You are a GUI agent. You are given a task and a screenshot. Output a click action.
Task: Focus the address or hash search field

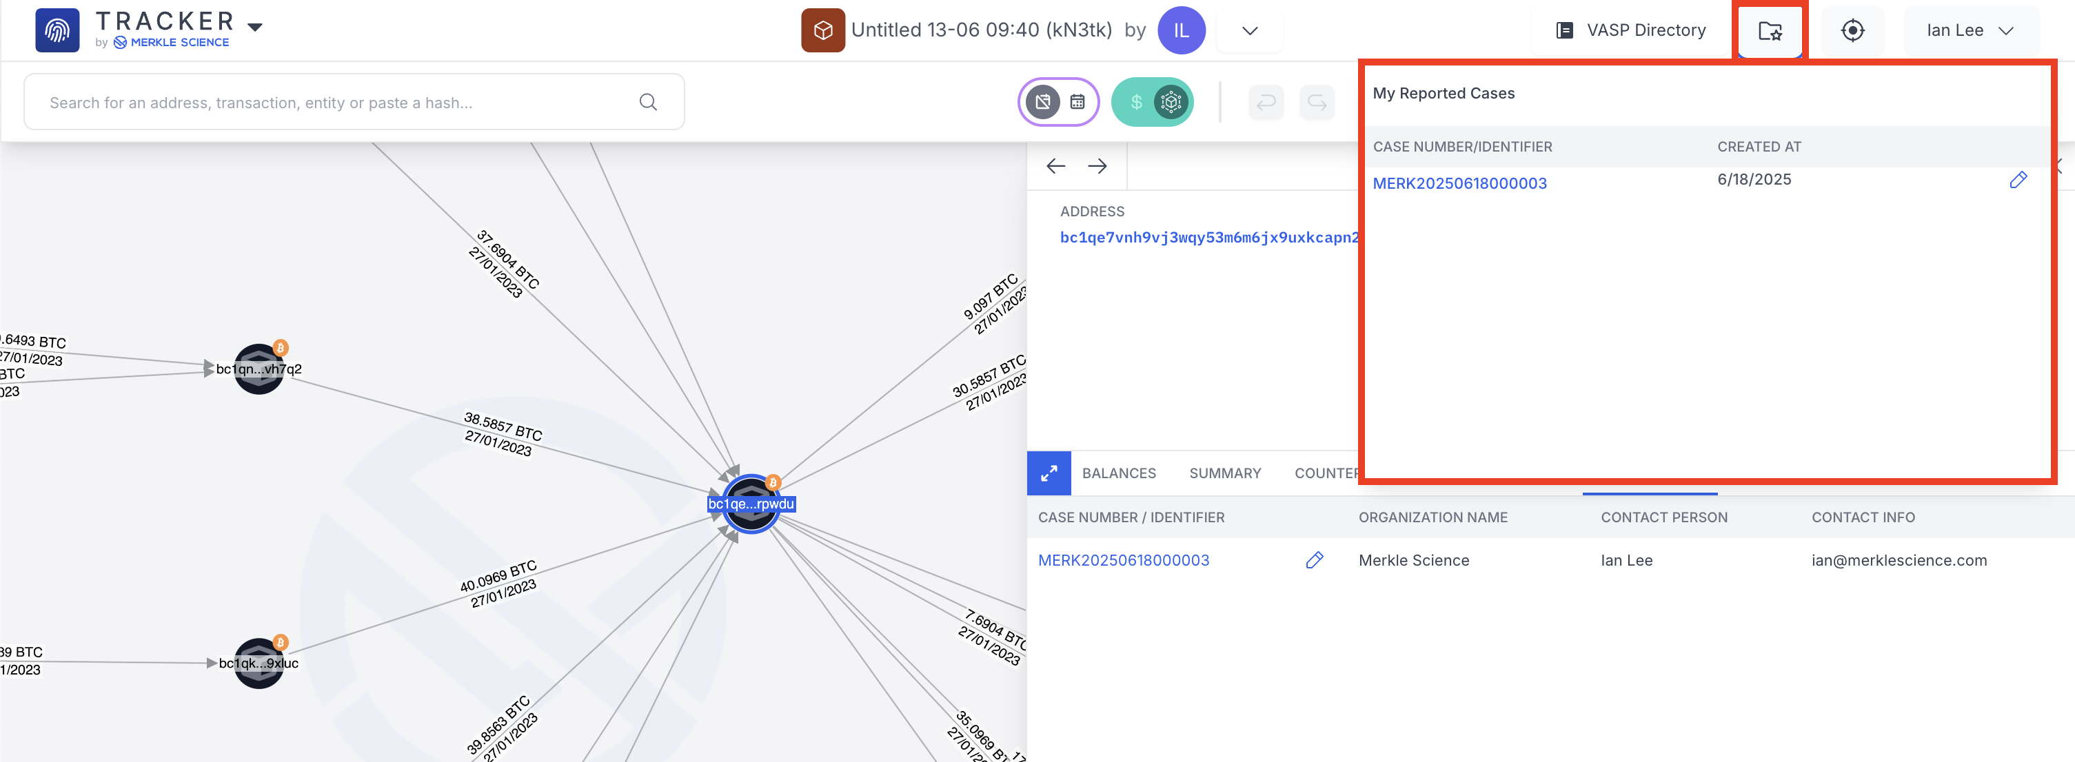click(354, 102)
